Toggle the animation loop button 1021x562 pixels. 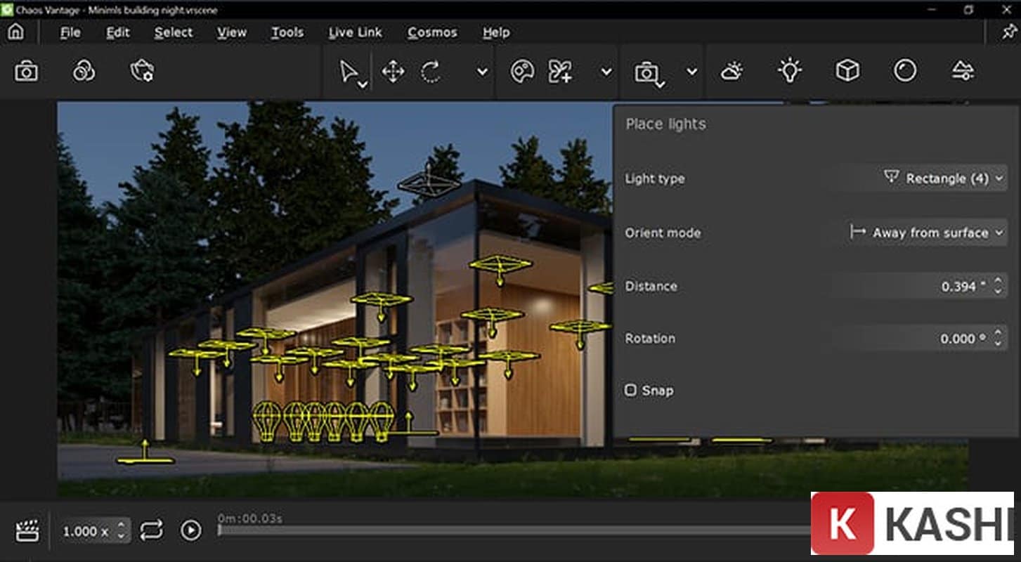(x=150, y=530)
